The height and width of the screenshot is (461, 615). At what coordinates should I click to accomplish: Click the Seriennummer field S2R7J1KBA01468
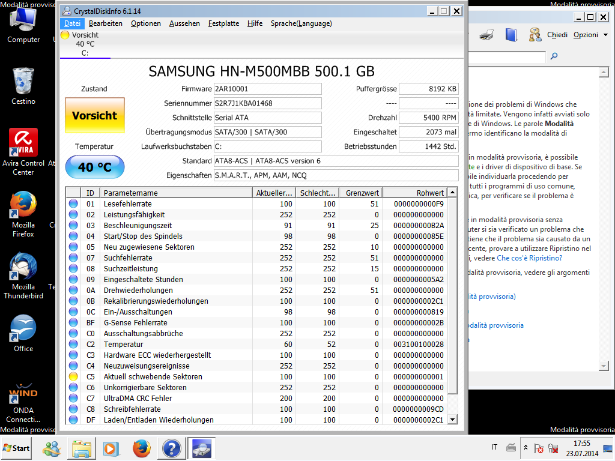point(267,103)
